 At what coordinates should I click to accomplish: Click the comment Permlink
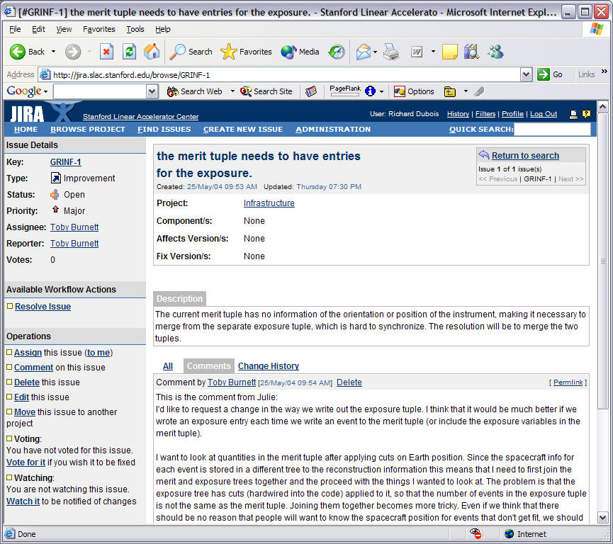568,382
